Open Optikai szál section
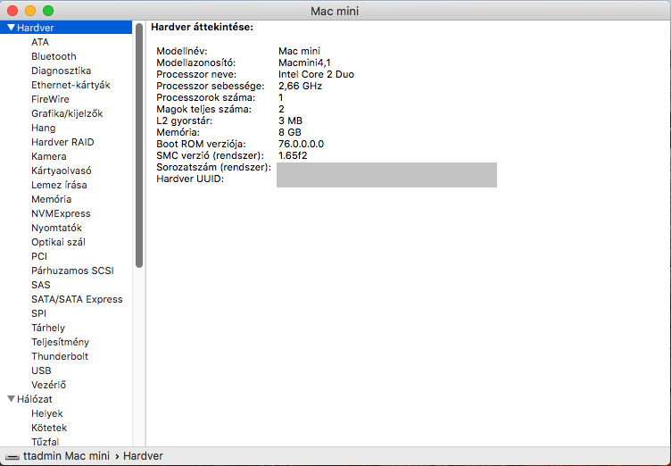 coord(58,242)
